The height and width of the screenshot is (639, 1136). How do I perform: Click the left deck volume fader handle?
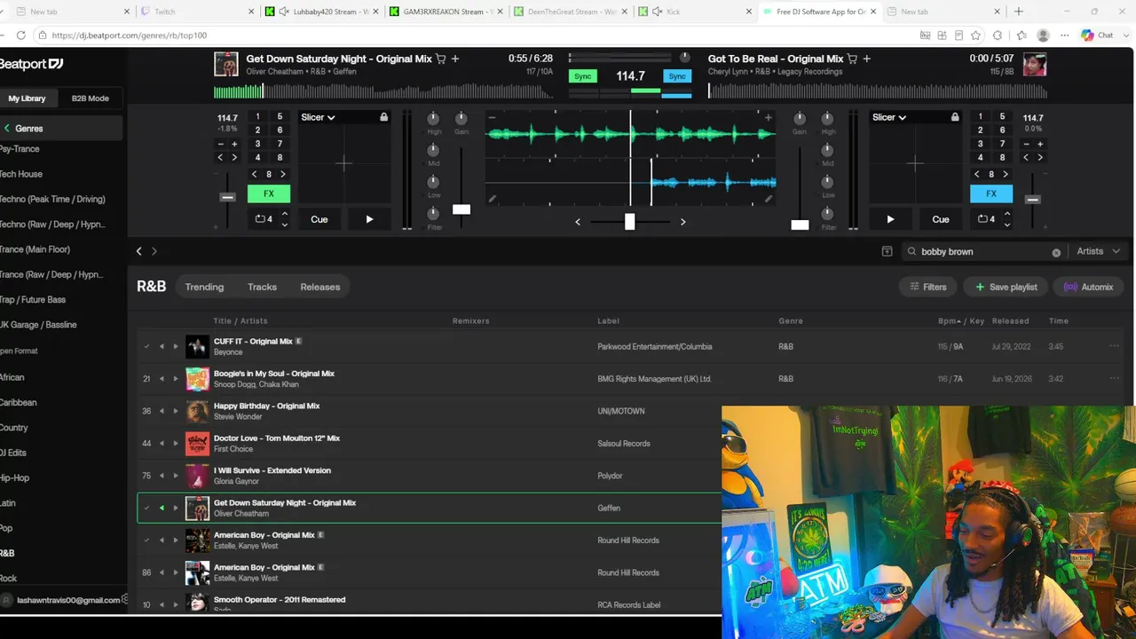461,209
